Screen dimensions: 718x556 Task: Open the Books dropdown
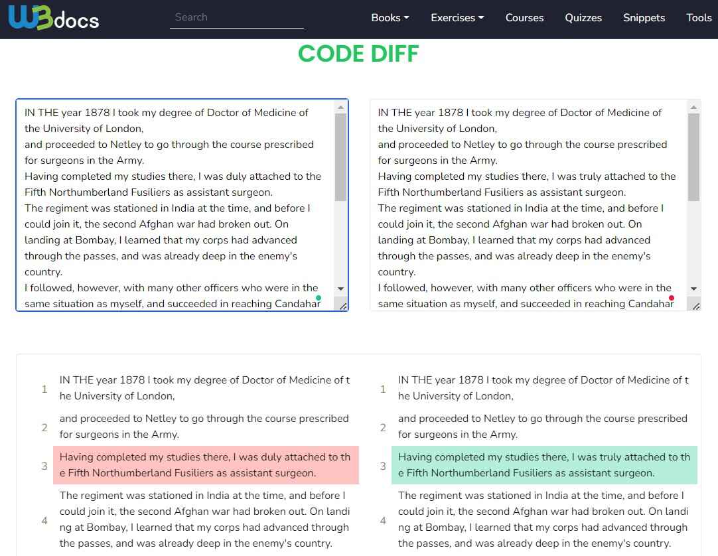click(x=390, y=18)
